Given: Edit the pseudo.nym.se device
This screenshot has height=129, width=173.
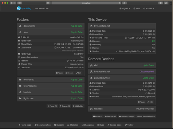Looking at the screenshot, I should pos(150,102).
